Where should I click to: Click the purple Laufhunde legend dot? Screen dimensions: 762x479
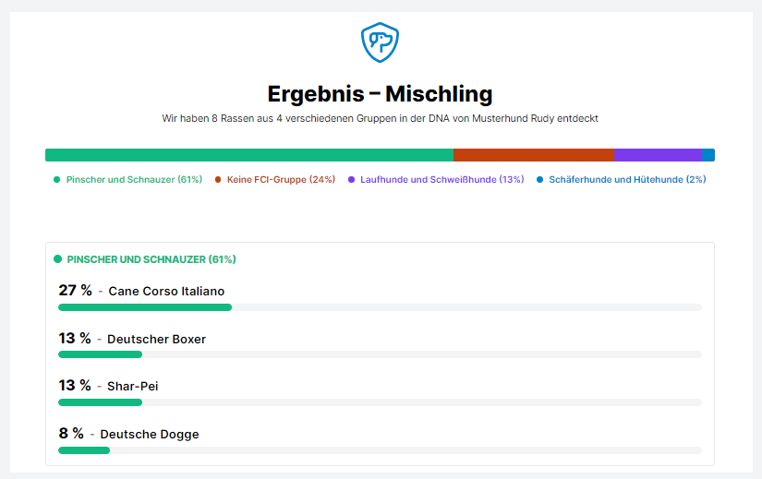click(x=351, y=180)
